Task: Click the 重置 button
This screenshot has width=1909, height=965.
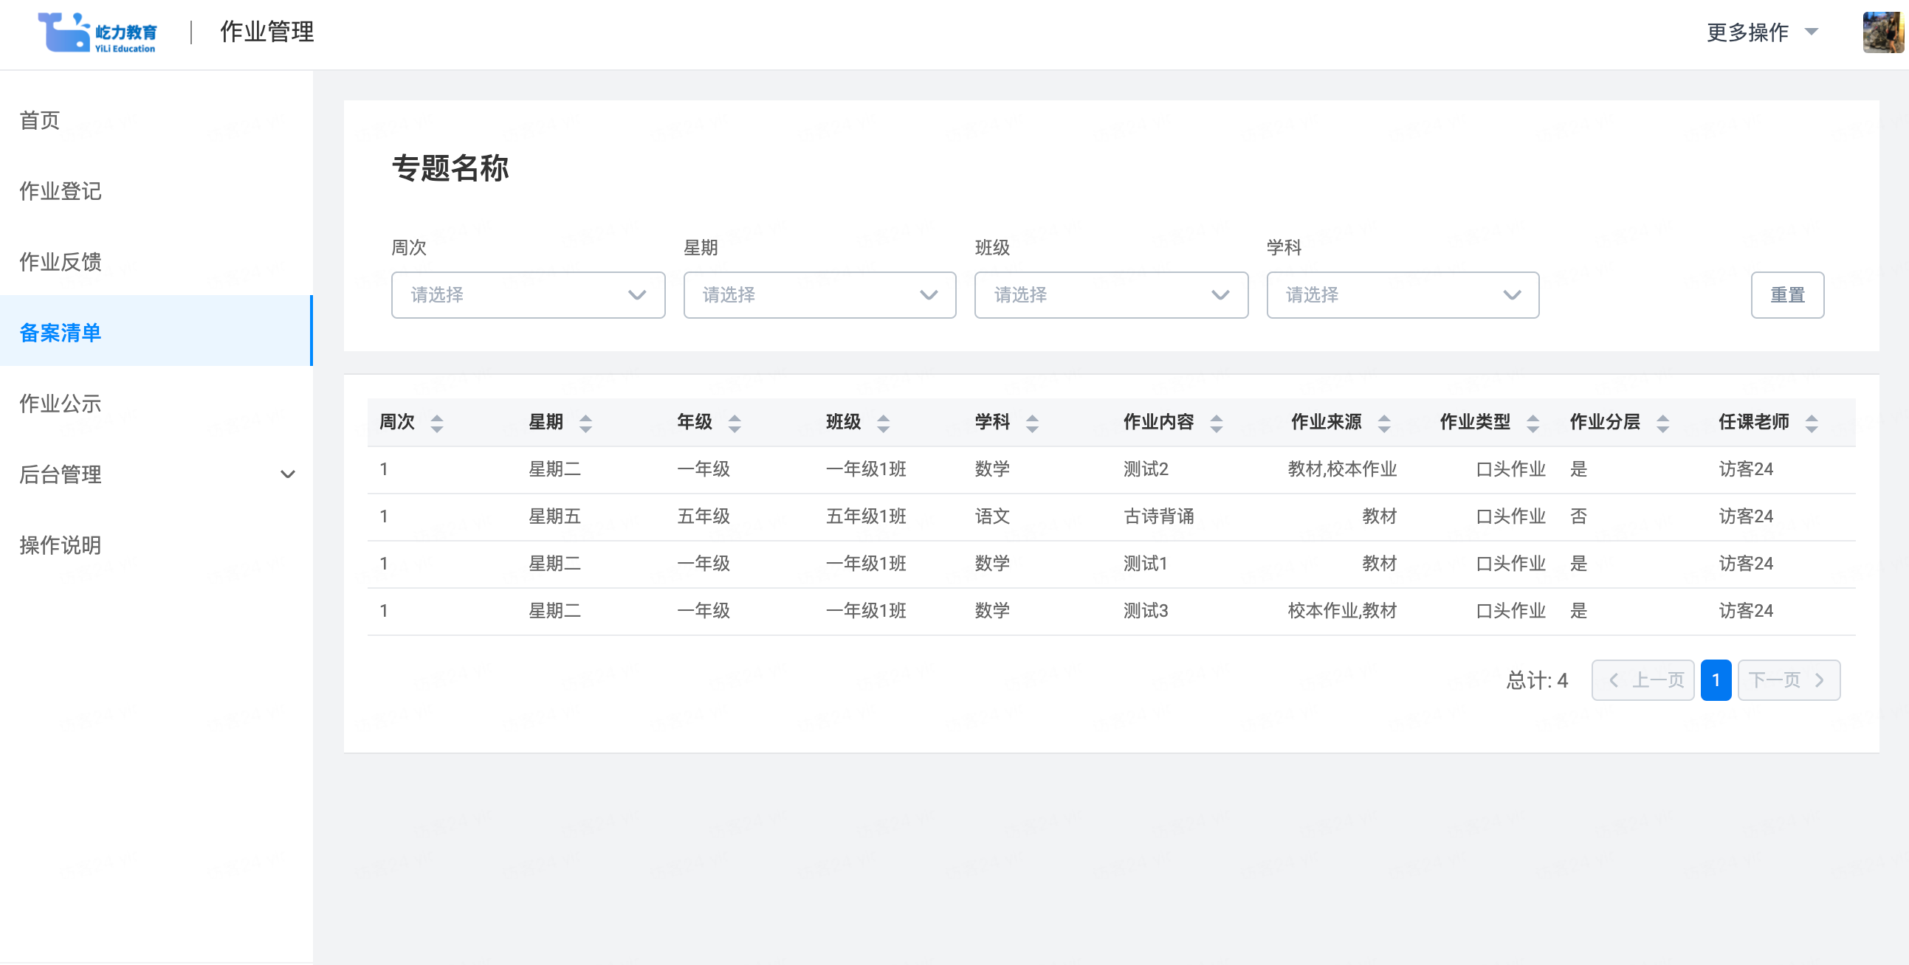Action: (1786, 295)
